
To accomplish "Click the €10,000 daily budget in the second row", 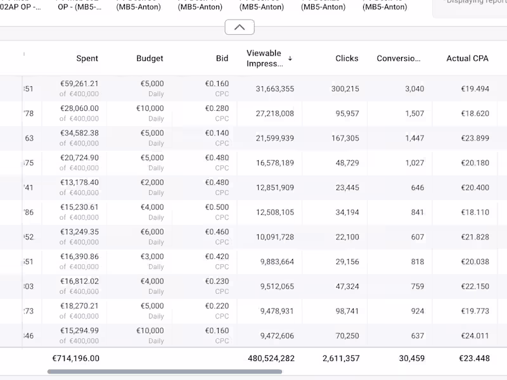I will 150,109.
